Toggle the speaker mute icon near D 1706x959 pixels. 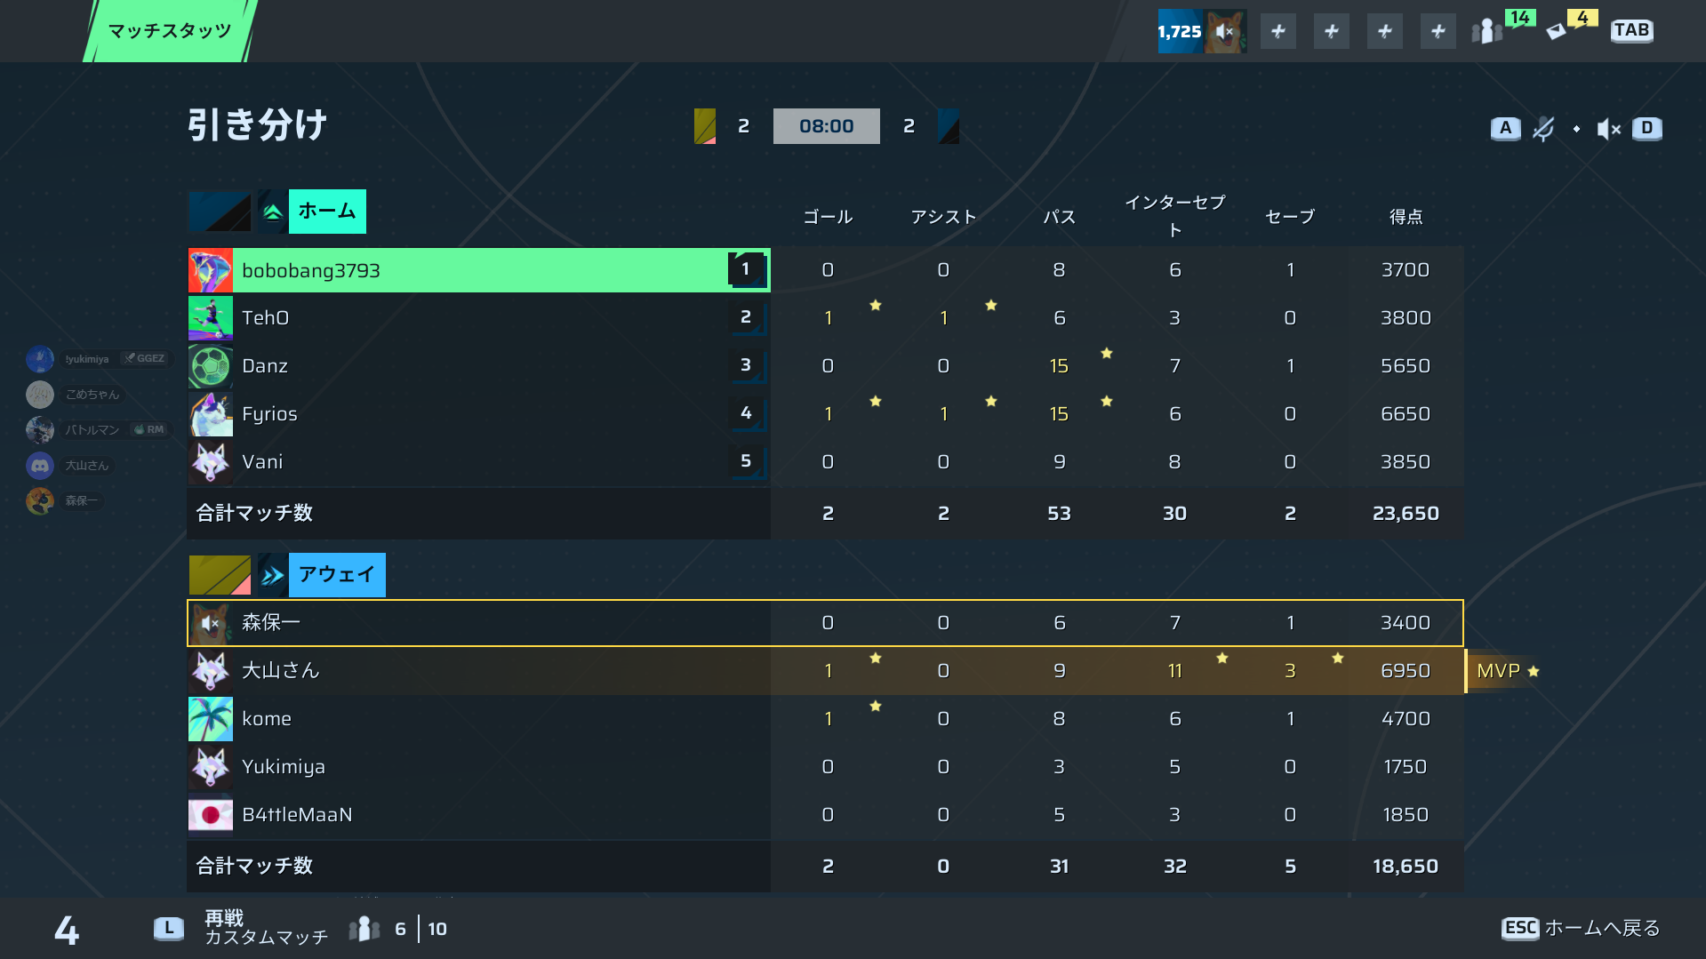pos(1608,129)
